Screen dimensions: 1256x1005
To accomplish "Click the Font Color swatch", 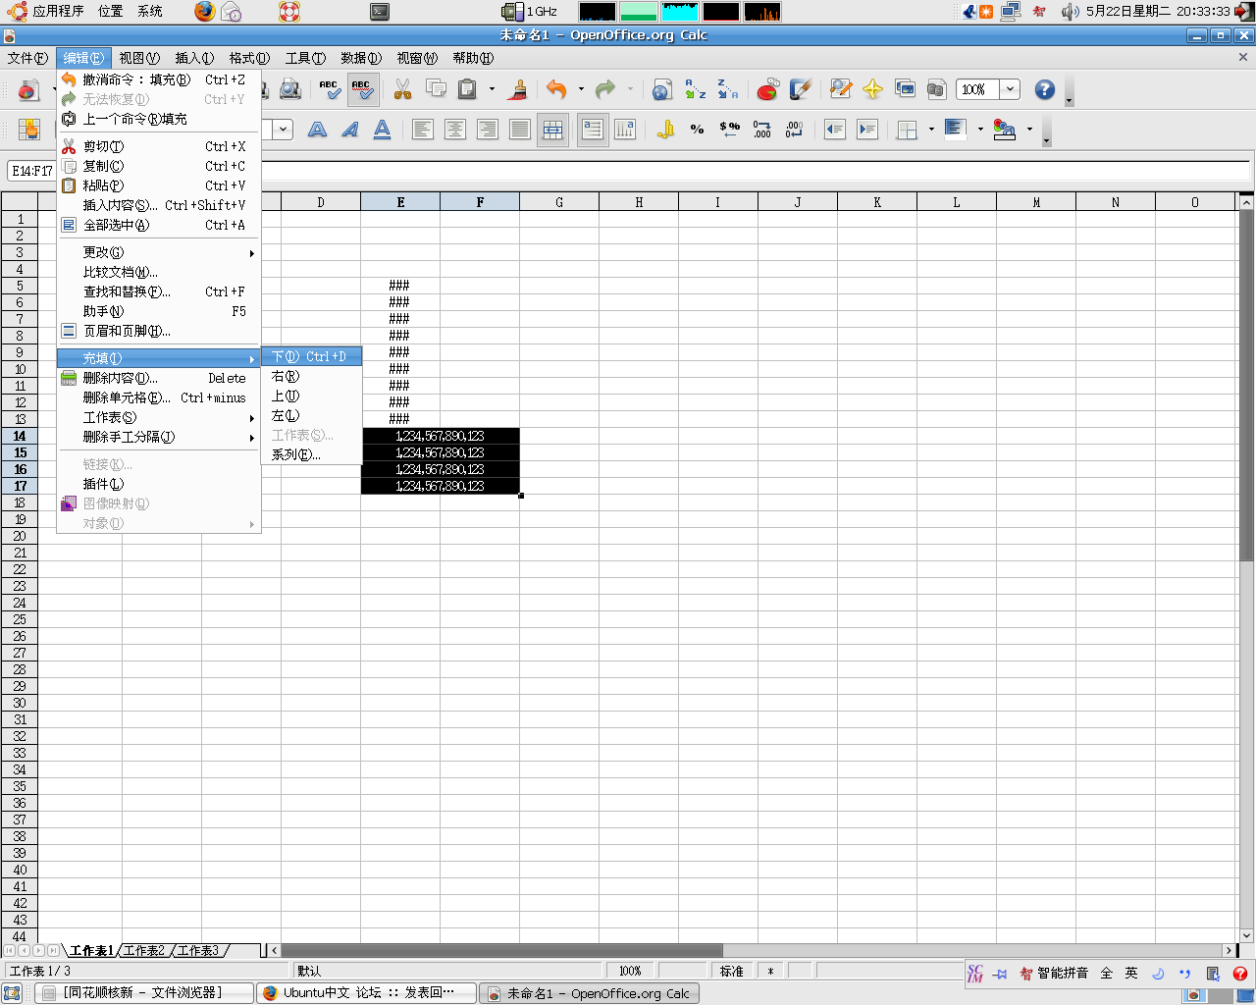I will [1005, 130].
